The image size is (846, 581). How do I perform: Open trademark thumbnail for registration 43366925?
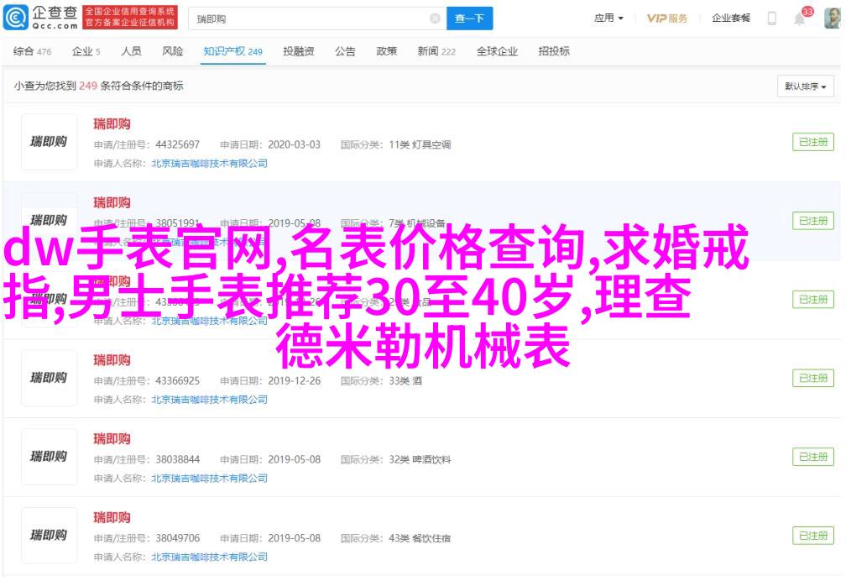(x=49, y=378)
